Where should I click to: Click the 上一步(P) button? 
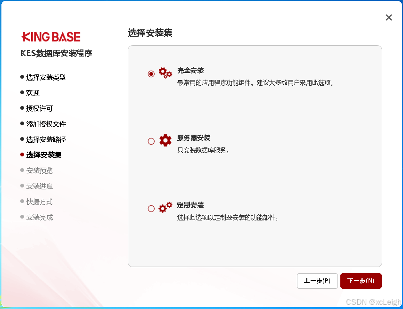pyautogui.click(x=317, y=281)
